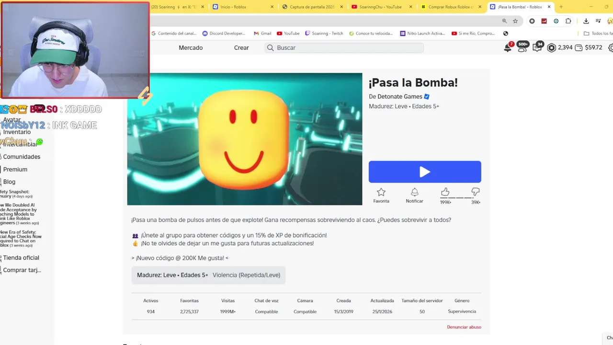Open Crear in the Roblox navigation
Screen dimensions: 613x345
coord(241,47)
